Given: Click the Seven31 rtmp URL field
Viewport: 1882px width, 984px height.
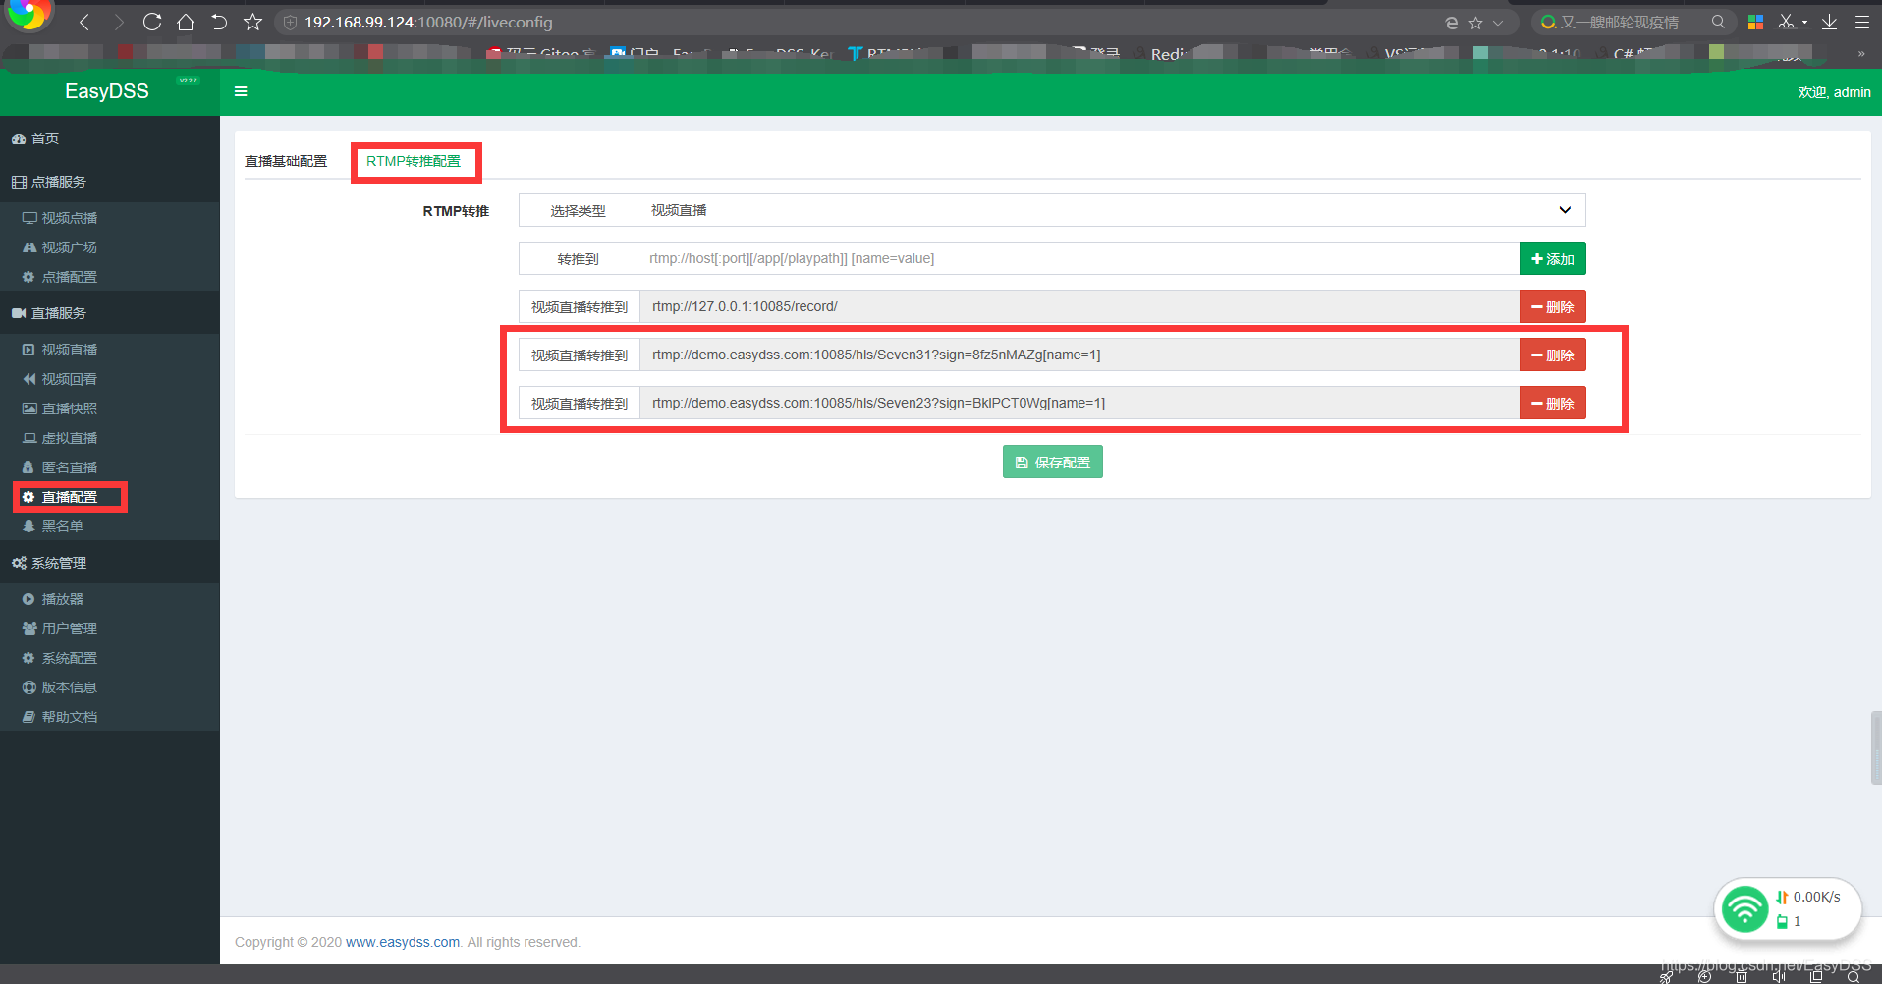Looking at the screenshot, I should pos(1079,355).
